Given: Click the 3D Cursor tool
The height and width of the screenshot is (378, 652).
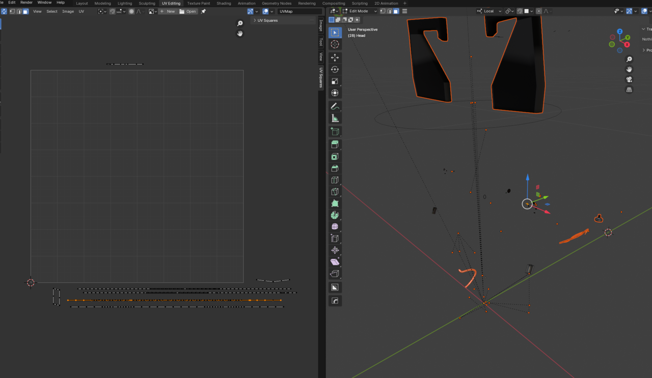Looking at the screenshot, I should coord(335,44).
